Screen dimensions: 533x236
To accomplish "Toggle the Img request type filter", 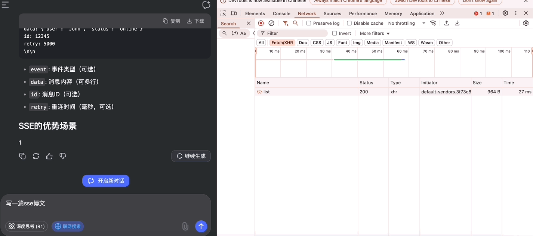I will pyautogui.click(x=357, y=43).
